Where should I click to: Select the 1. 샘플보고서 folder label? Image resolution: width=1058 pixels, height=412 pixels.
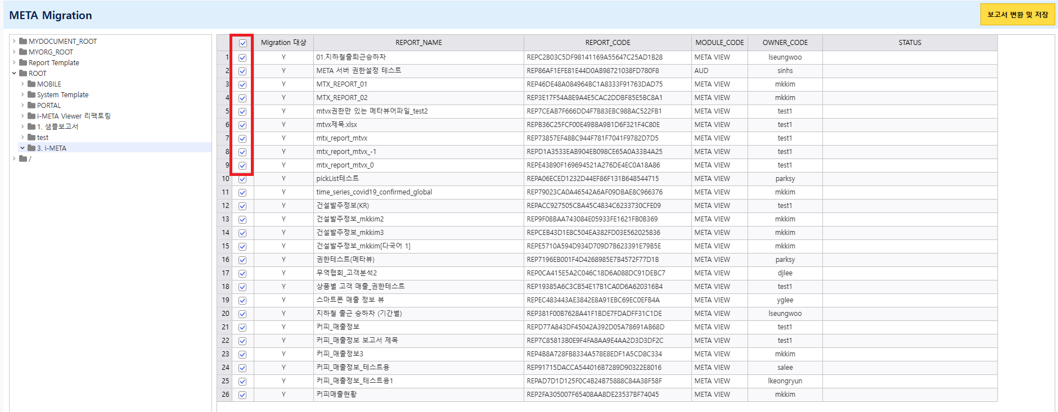click(x=57, y=126)
